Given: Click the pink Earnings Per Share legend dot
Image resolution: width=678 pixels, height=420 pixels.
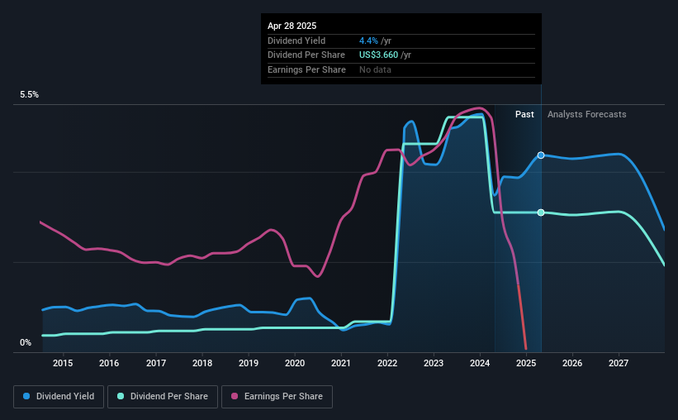Looking at the screenshot, I should tap(235, 396).
